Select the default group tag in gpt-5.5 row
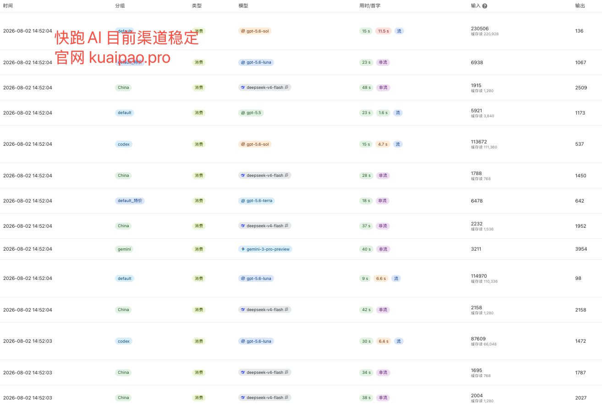 tap(125, 113)
